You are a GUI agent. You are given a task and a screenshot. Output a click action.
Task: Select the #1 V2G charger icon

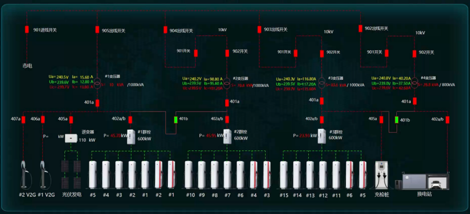click(43, 174)
